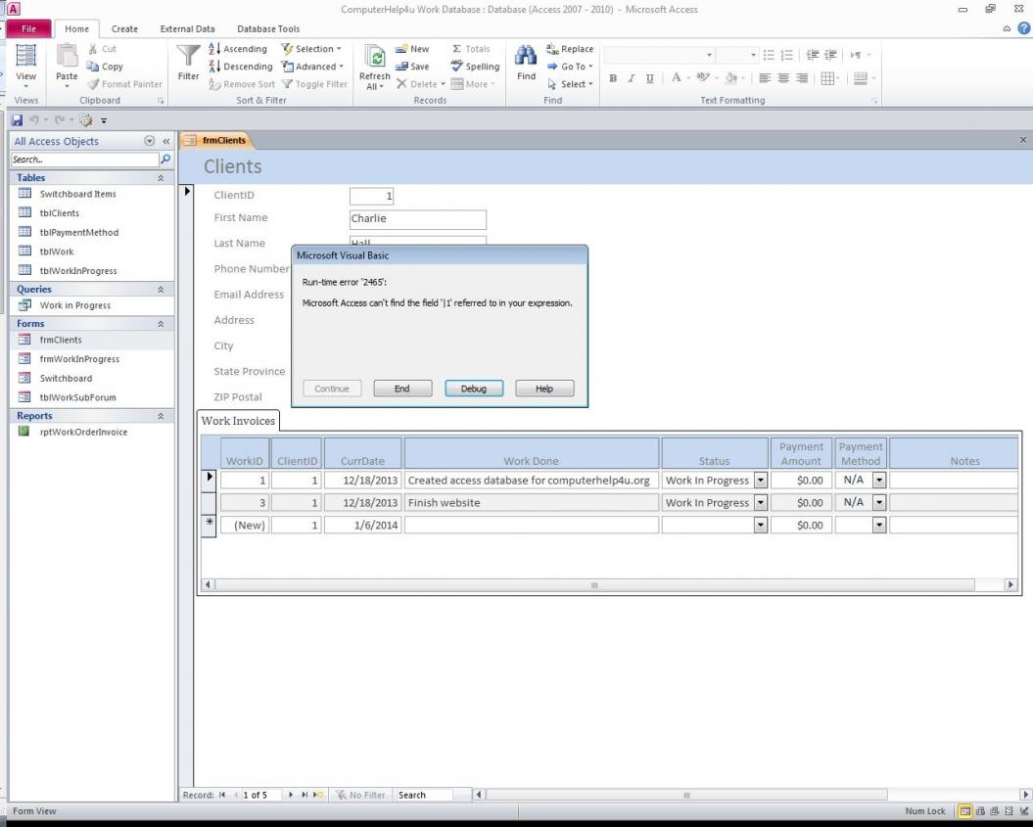Switch to the Create ribbon tab
Screen dimensions: 1033x827
(x=124, y=29)
